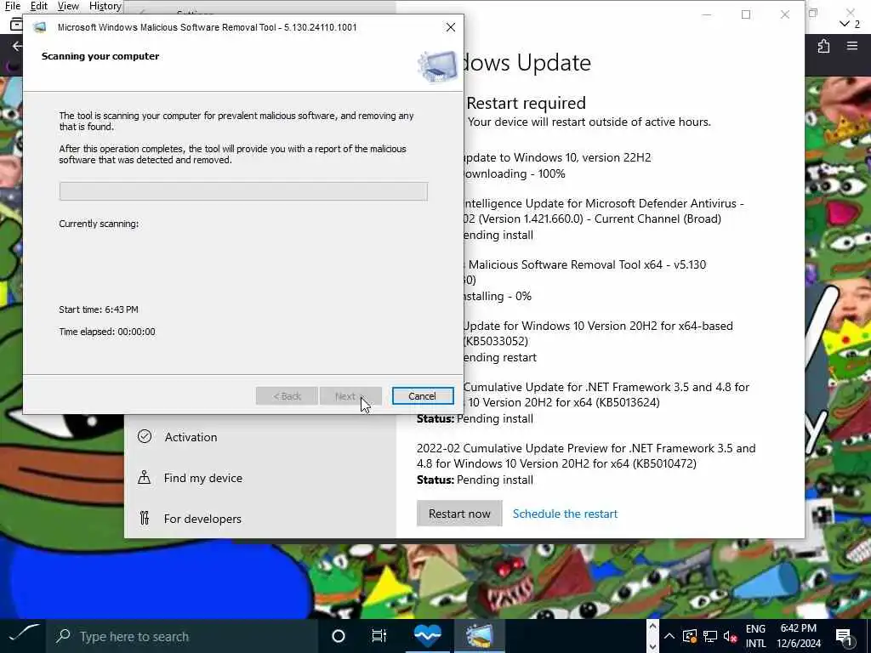The width and height of the screenshot is (871, 653).
Task: Click the 'Time elapsed: 00:00:00' text
Action: 107,332
